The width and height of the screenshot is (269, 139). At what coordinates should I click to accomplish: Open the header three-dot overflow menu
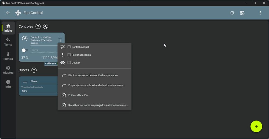260,13
